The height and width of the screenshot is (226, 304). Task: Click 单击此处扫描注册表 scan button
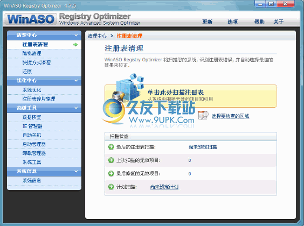coord(191,96)
